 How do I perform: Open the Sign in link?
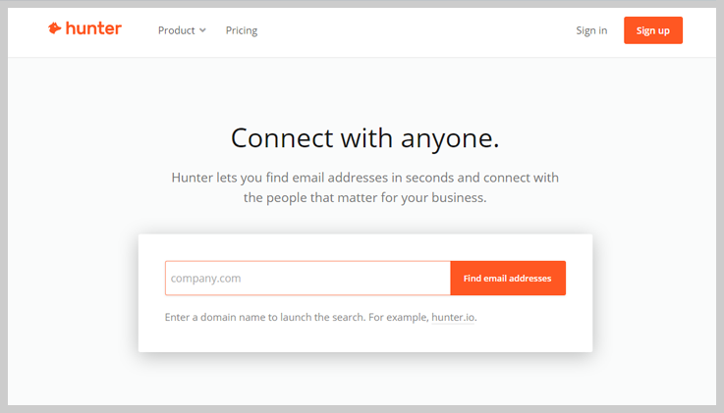click(x=591, y=30)
